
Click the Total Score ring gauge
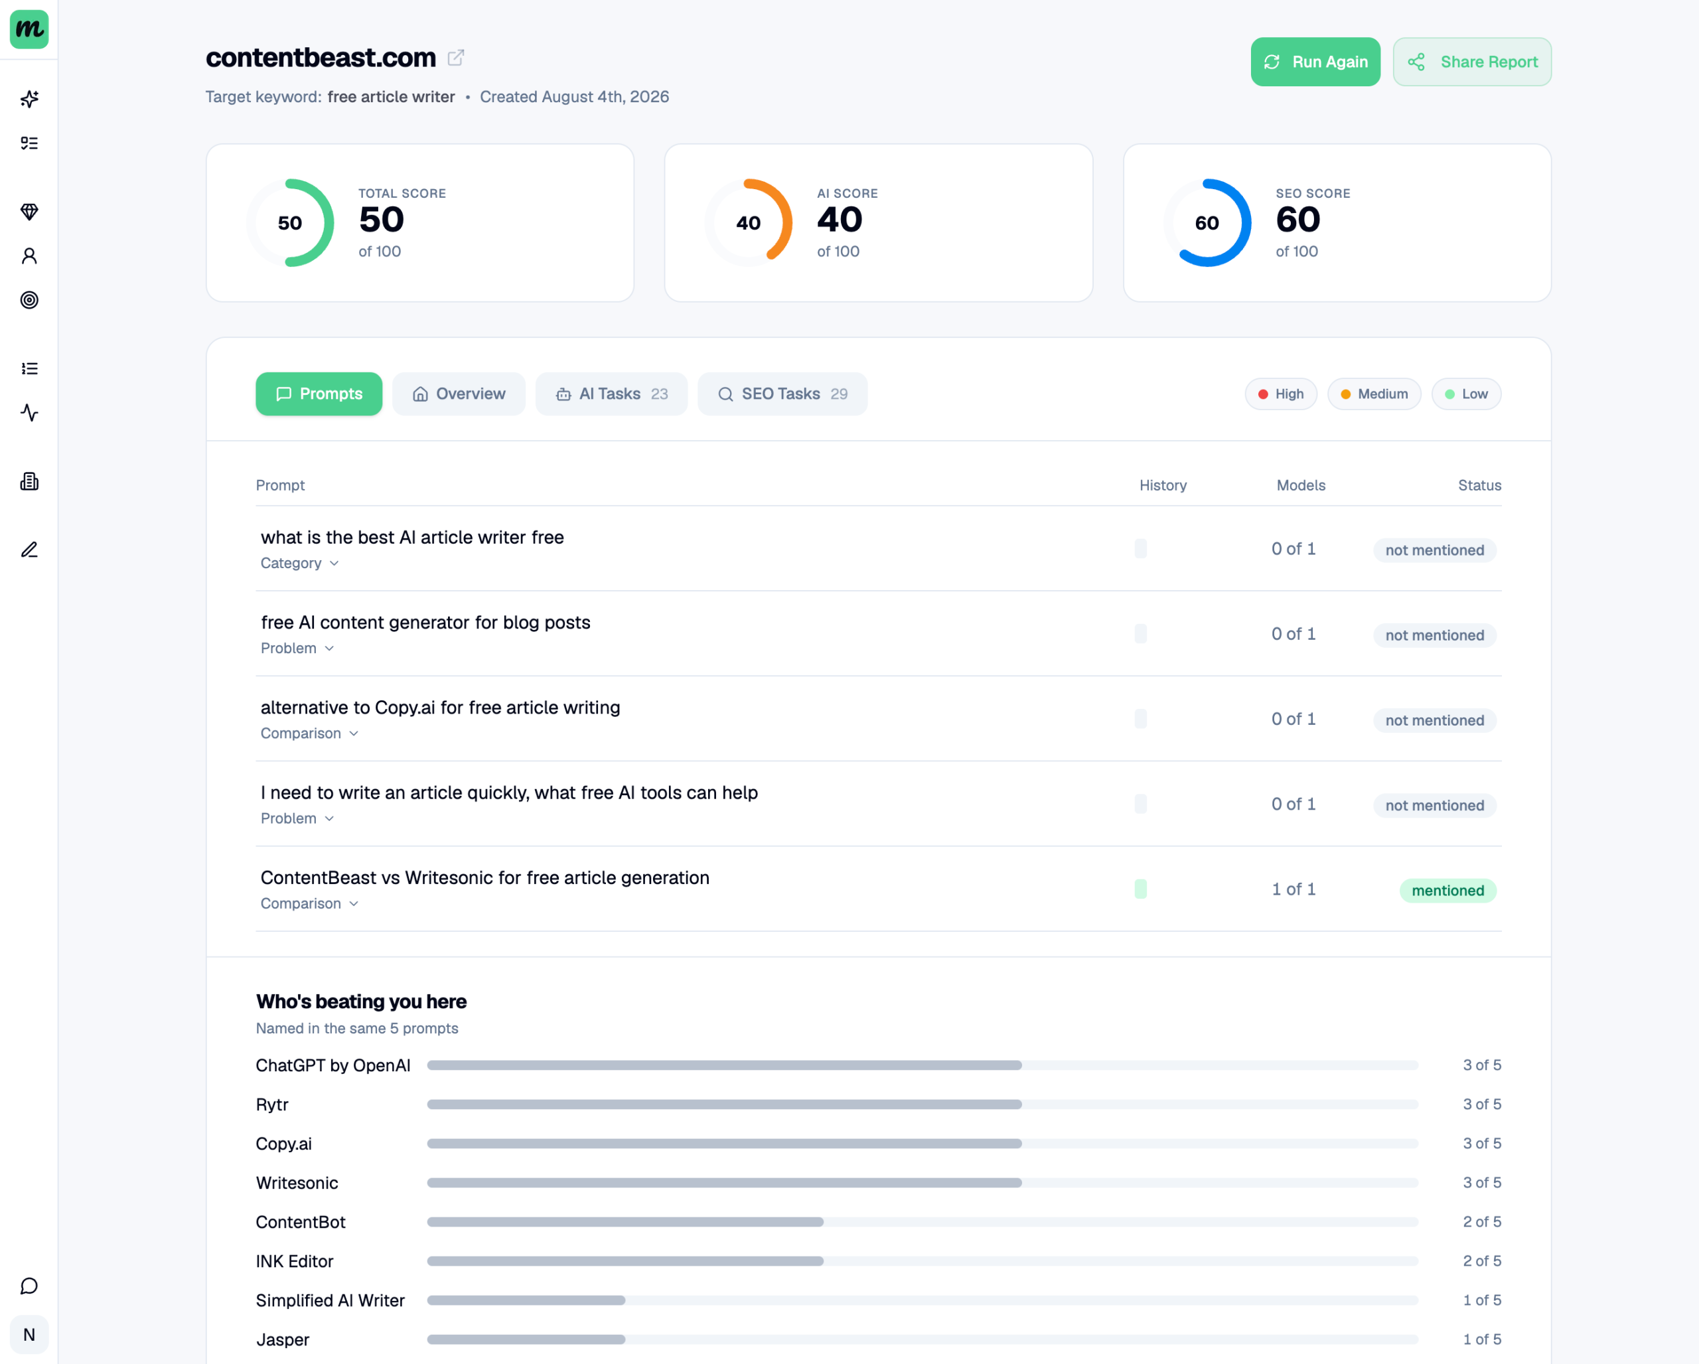[x=290, y=223]
